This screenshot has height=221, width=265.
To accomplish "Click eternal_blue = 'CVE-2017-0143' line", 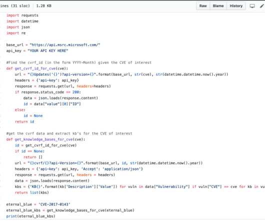I will [38, 204].
